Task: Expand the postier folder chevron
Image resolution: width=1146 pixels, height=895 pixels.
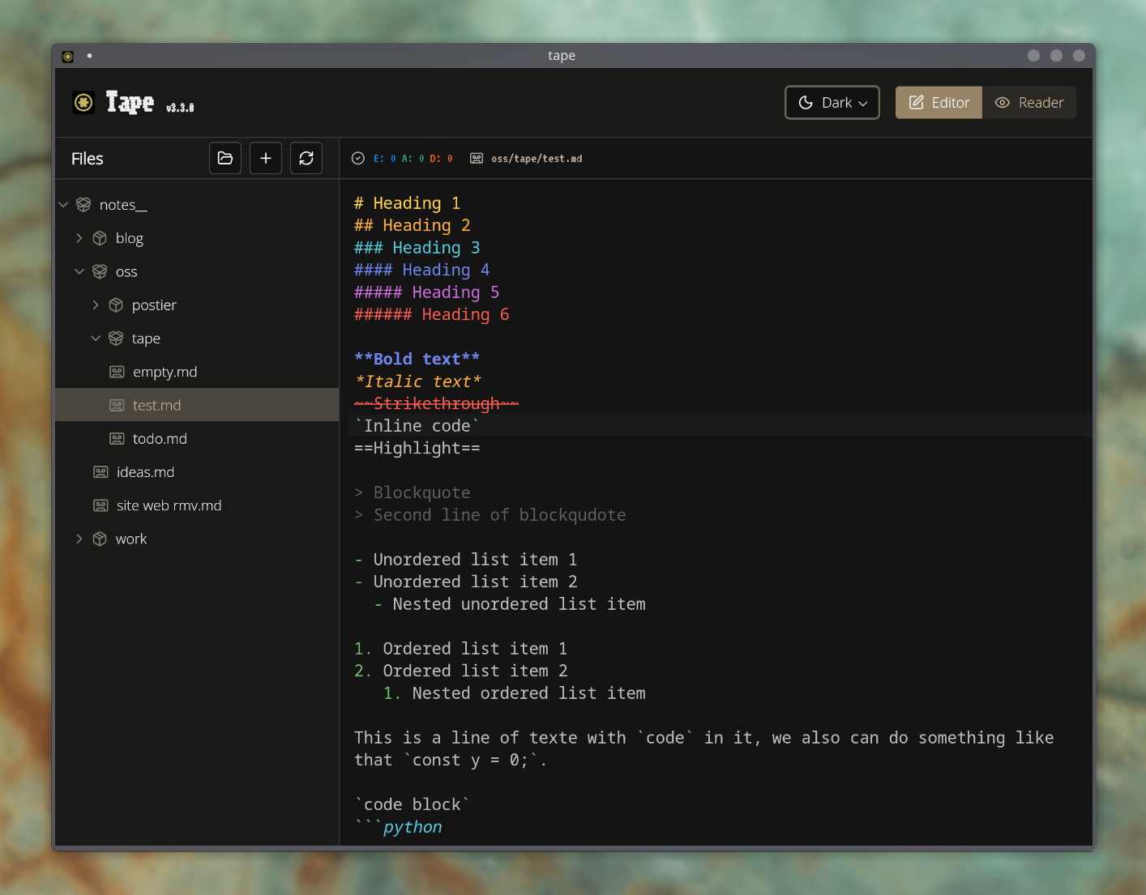Action: click(96, 305)
